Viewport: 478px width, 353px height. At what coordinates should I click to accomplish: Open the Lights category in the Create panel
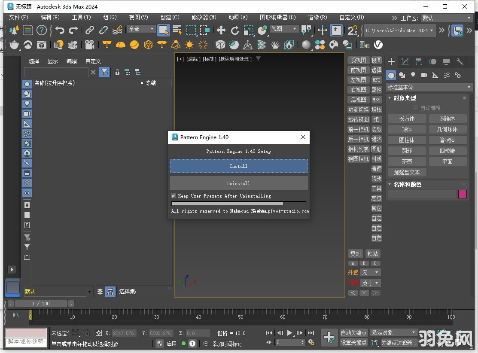tap(413, 75)
